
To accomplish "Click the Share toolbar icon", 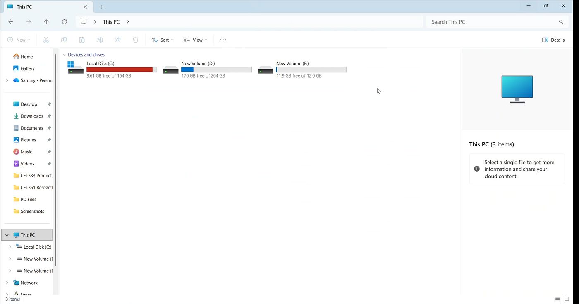I will point(117,40).
